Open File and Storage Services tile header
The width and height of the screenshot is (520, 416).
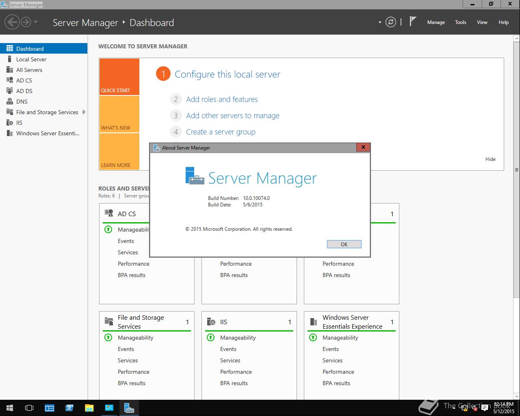tap(141, 322)
